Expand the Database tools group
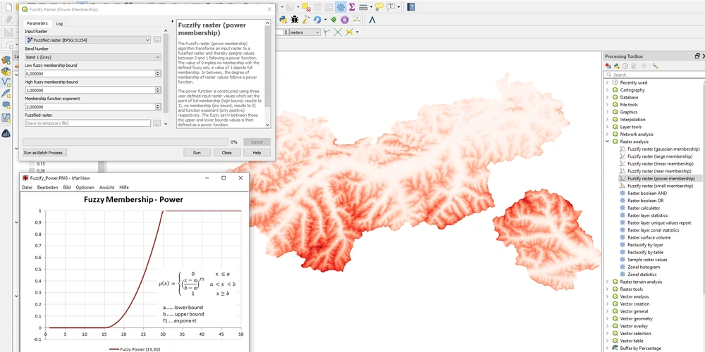The image size is (705, 352). tap(608, 97)
